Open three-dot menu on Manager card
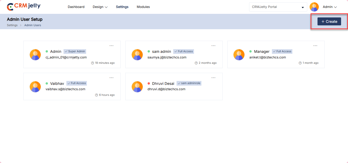348x163 pixels. [x=315, y=46]
